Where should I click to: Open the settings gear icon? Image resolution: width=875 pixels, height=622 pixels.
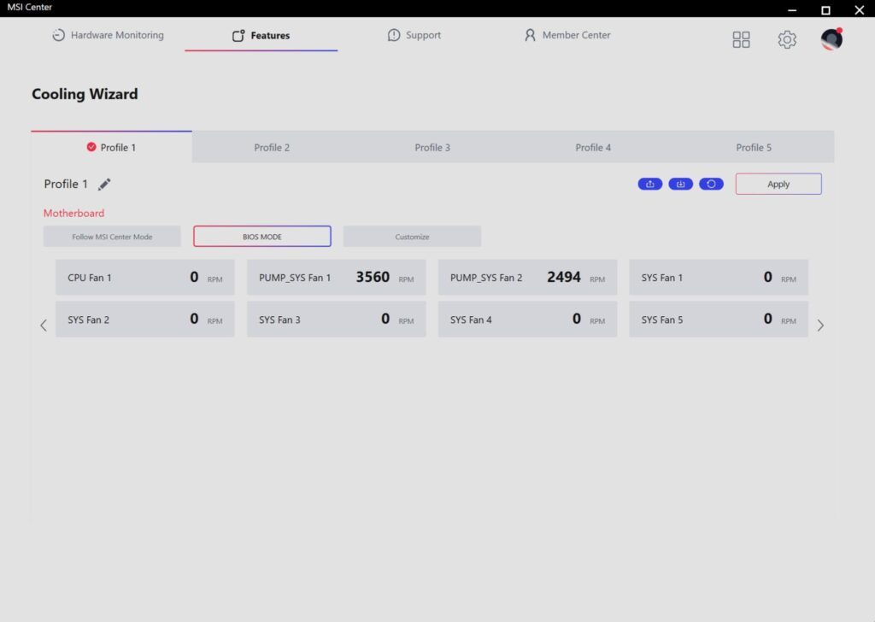tap(787, 39)
